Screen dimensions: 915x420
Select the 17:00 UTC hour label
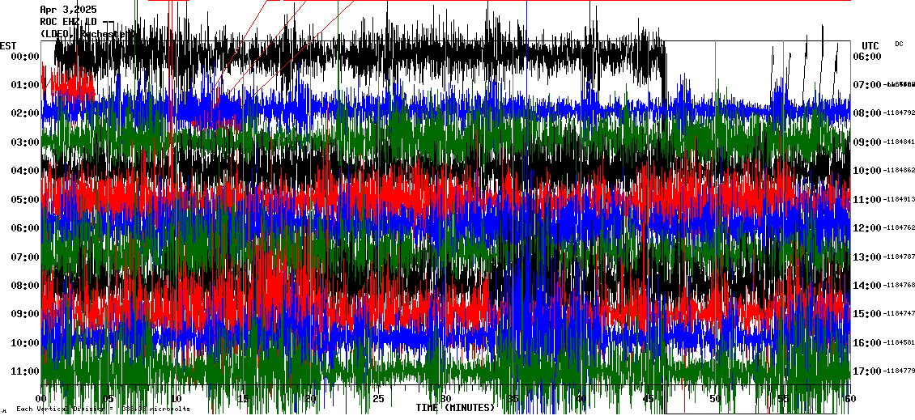[x=866, y=371]
